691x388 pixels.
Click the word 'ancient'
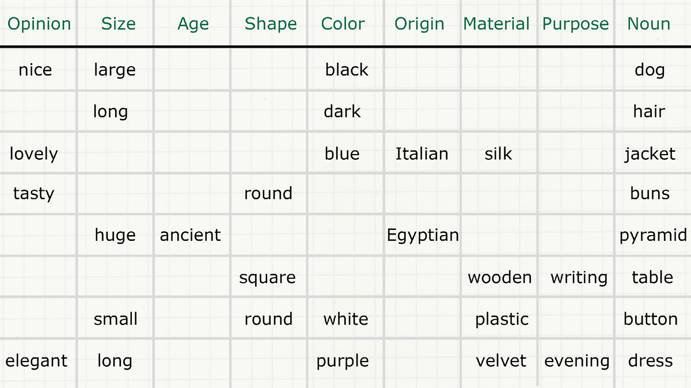tap(190, 235)
